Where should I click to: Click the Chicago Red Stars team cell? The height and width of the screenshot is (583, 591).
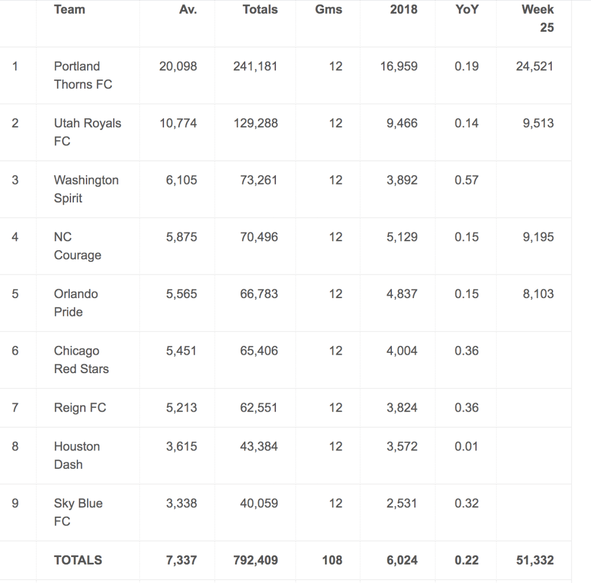[x=81, y=360]
